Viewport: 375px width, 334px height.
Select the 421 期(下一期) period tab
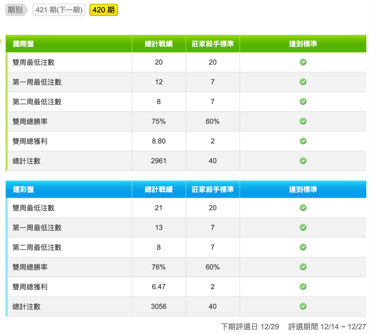59,10
